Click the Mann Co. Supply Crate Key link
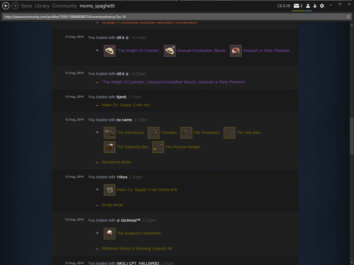 pyautogui.click(x=126, y=105)
